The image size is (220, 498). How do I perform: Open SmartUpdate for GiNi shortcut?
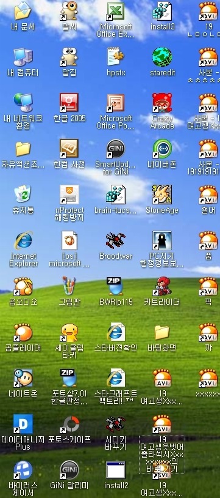pos(116,149)
